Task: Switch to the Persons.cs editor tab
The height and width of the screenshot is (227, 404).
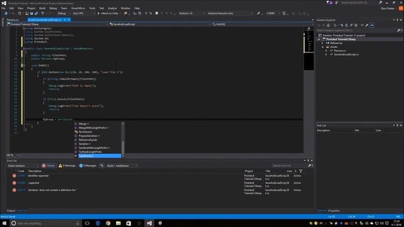Action: tap(13, 20)
